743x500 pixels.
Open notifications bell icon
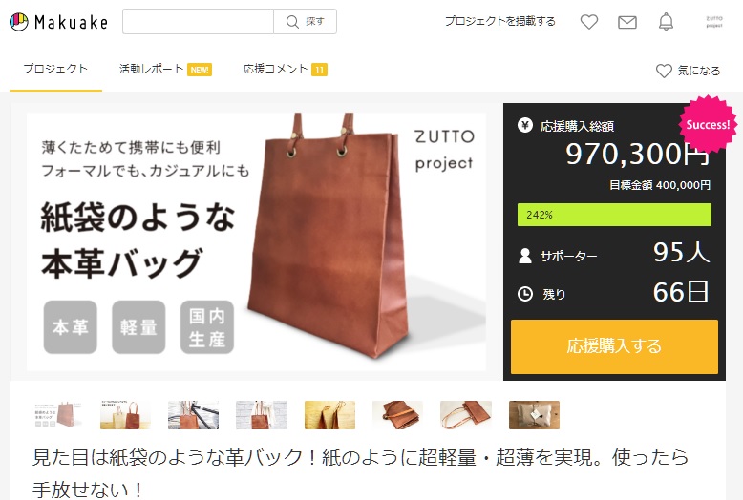click(x=666, y=22)
